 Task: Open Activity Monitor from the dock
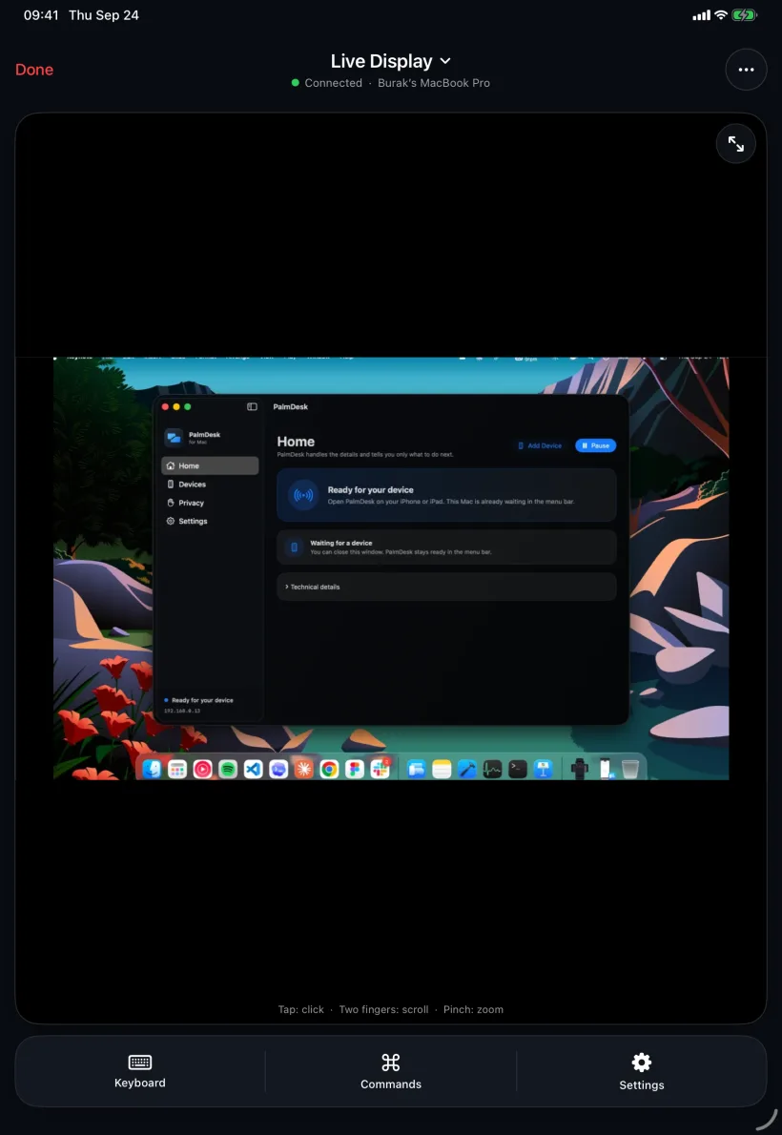pyautogui.click(x=492, y=769)
